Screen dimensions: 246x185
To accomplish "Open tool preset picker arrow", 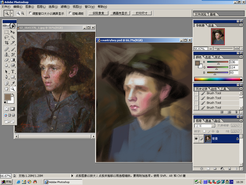I will click(11, 13).
